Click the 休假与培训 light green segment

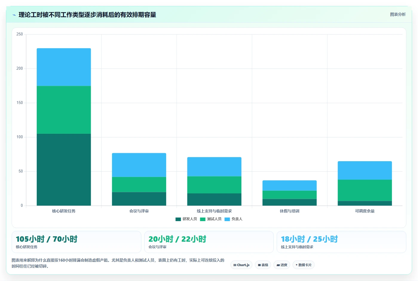click(x=290, y=195)
